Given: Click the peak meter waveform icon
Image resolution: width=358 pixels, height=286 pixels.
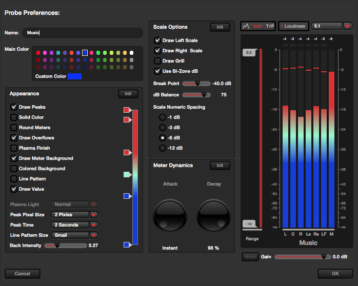Looking at the screenshot, I should pos(246,26).
